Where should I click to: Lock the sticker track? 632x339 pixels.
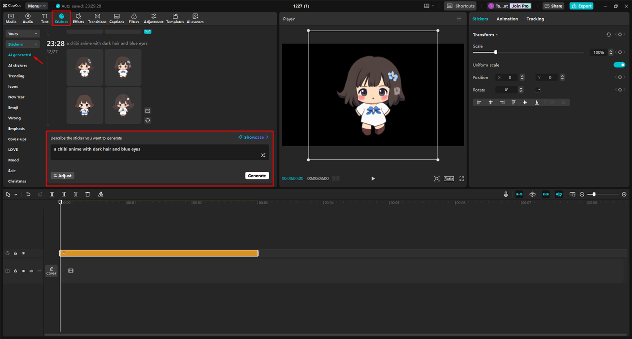pos(15,253)
